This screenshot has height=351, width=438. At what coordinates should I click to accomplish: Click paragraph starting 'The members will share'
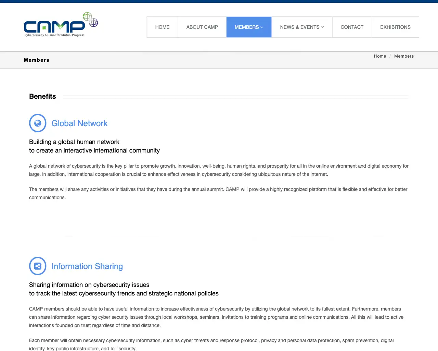tap(218, 193)
